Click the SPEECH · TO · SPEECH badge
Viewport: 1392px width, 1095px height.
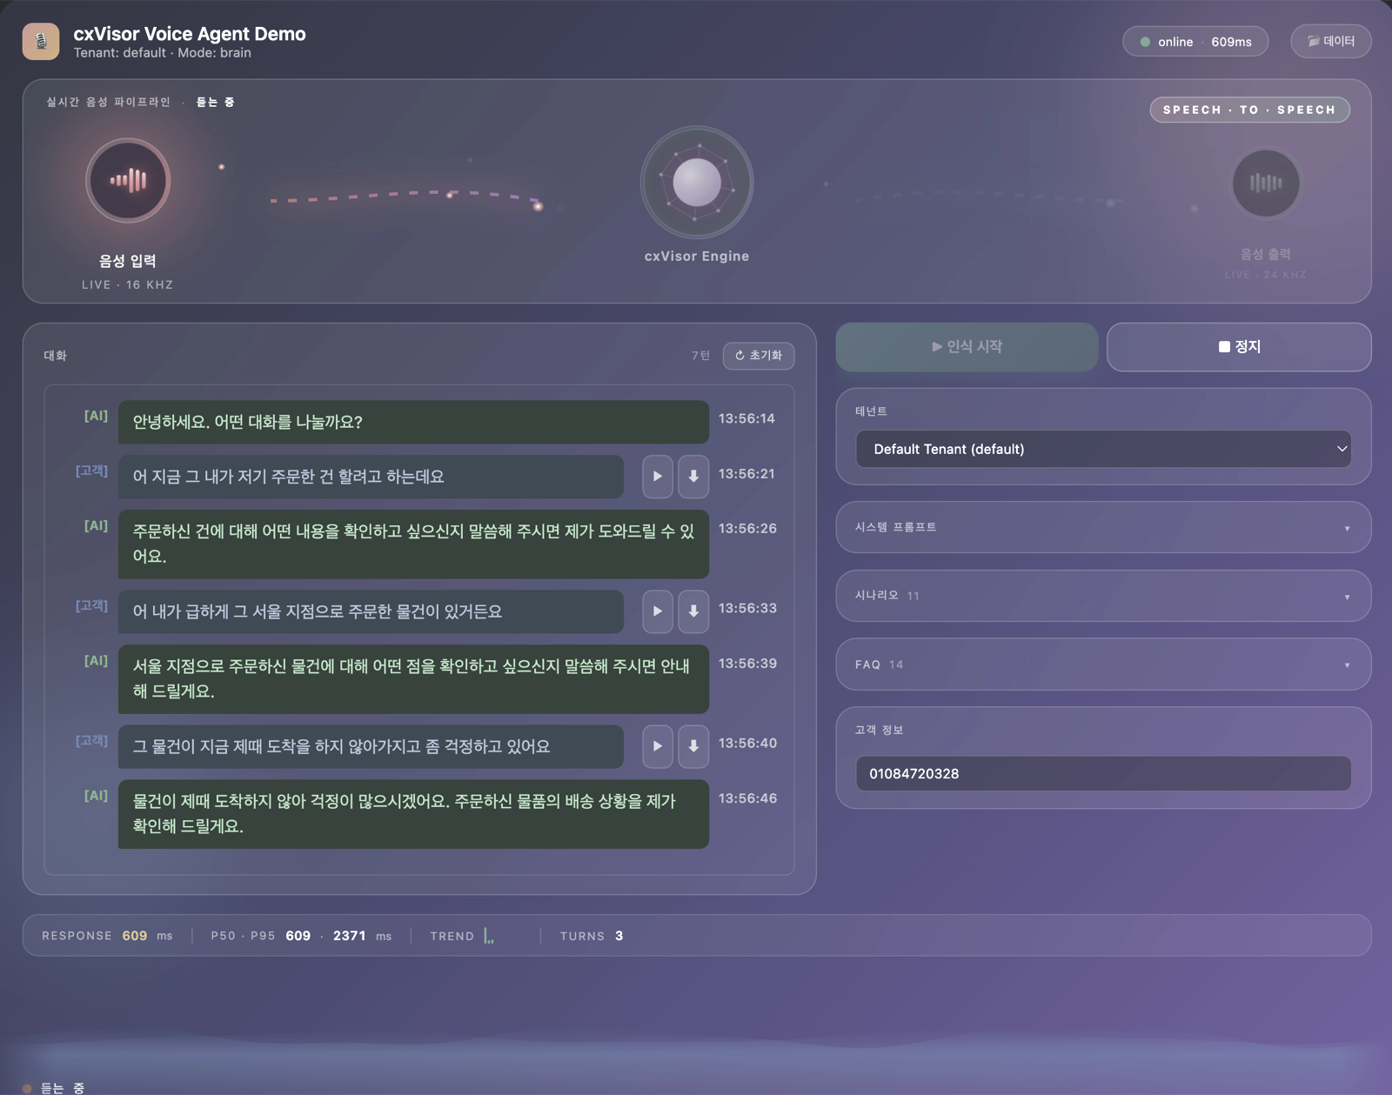(1249, 110)
